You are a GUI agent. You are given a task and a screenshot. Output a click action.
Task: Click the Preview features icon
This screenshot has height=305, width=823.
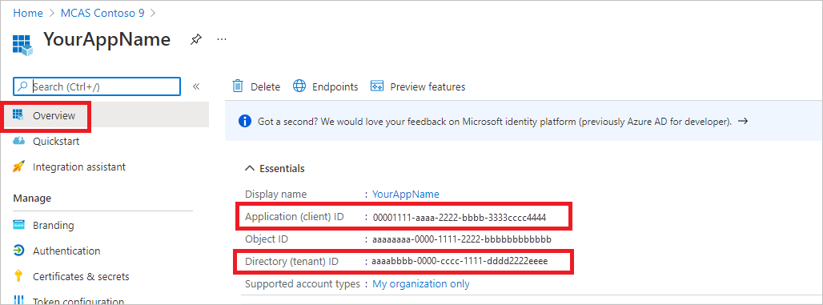point(377,86)
